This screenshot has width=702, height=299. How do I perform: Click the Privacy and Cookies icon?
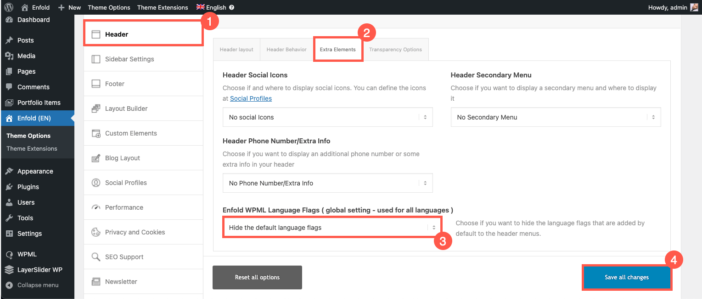(96, 232)
